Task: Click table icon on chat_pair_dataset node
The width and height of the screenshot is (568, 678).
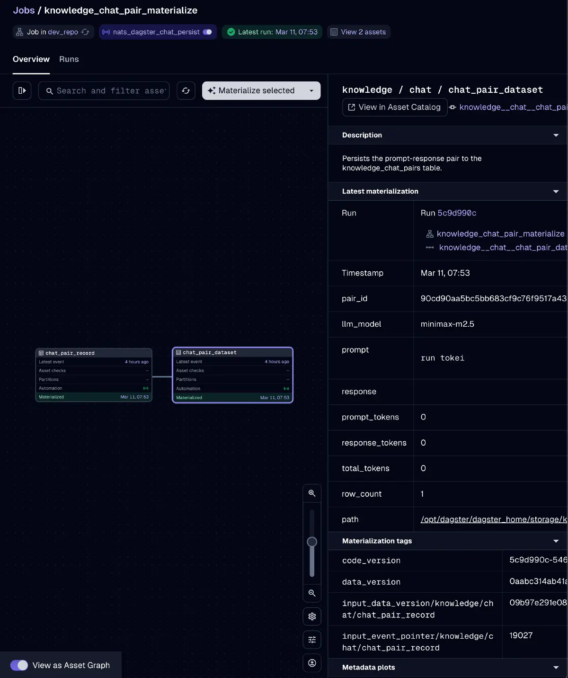Action: pyautogui.click(x=178, y=352)
